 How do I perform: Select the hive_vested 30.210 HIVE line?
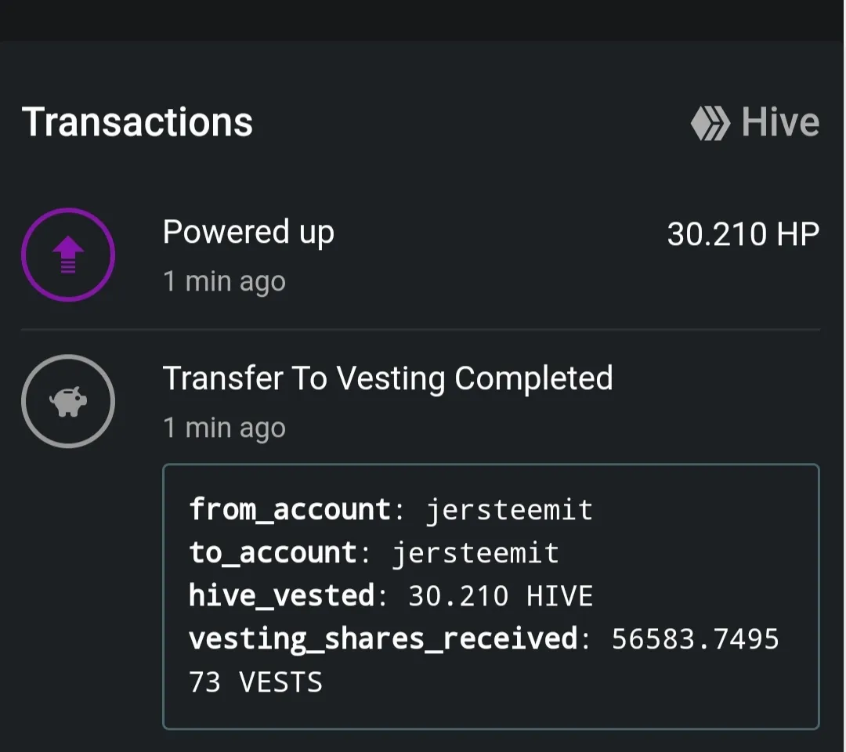(391, 595)
